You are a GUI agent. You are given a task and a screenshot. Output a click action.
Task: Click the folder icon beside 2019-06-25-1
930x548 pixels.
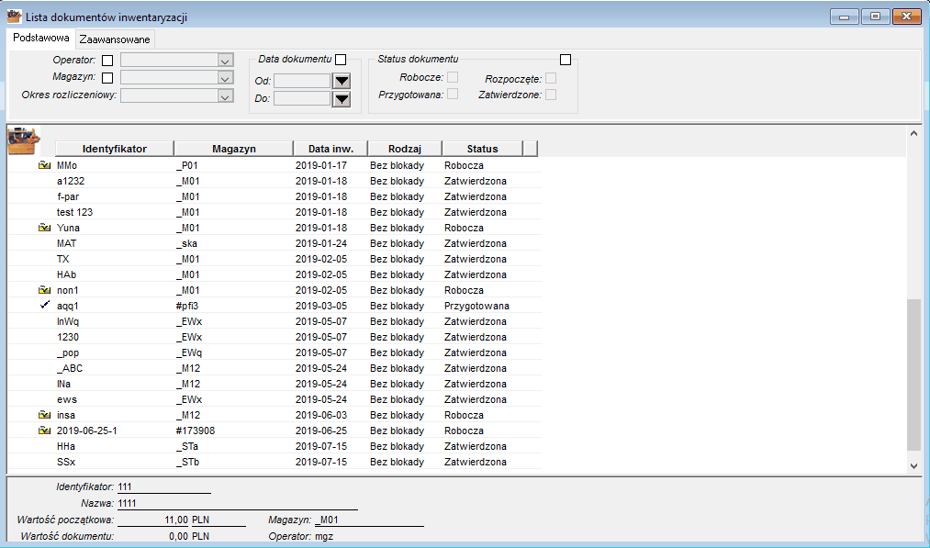(44, 431)
